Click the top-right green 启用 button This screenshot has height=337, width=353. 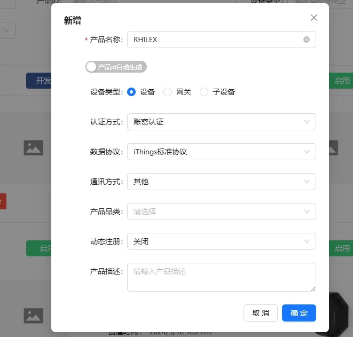point(341,81)
